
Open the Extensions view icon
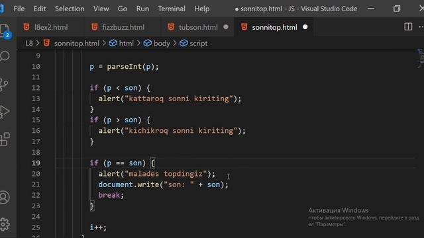coord(5,139)
